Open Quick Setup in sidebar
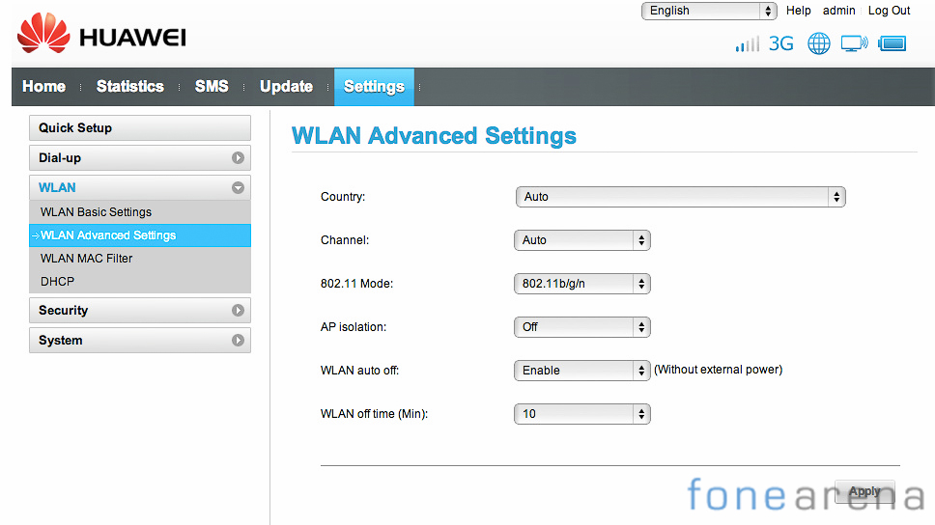 tap(140, 128)
